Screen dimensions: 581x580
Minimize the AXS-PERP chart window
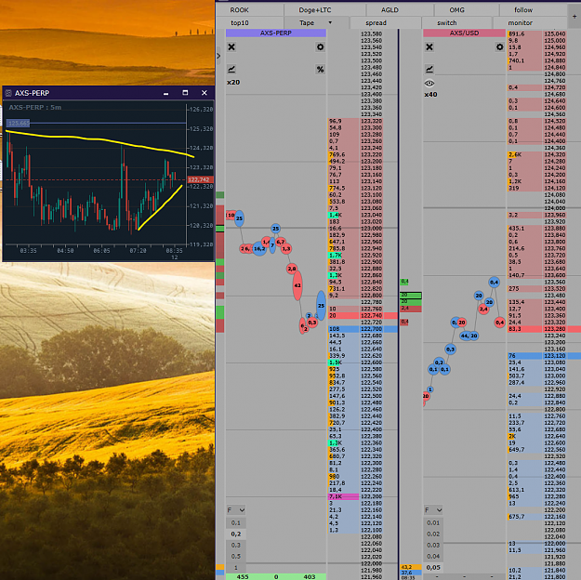[166, 93]
